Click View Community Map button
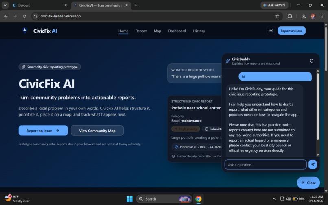 (97, 131)
